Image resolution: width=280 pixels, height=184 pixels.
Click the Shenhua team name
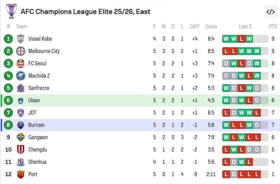(x=37, y=162)
